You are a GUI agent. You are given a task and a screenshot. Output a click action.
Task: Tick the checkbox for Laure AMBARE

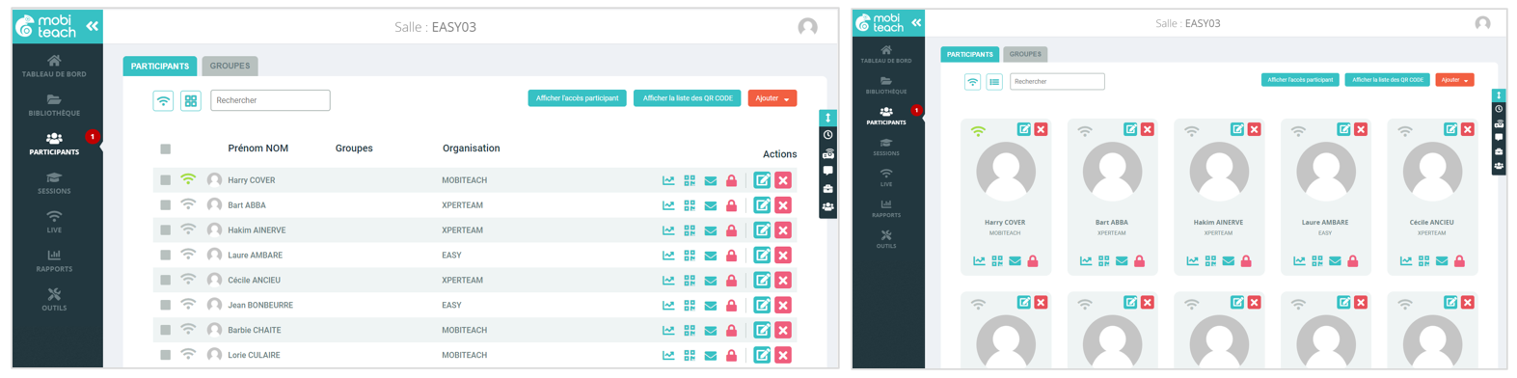pos(166,256)
